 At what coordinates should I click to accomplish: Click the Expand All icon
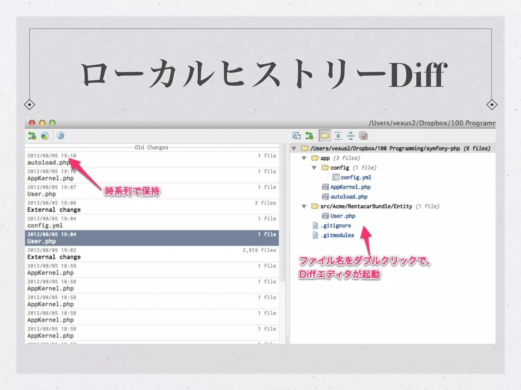pos(338,136)
